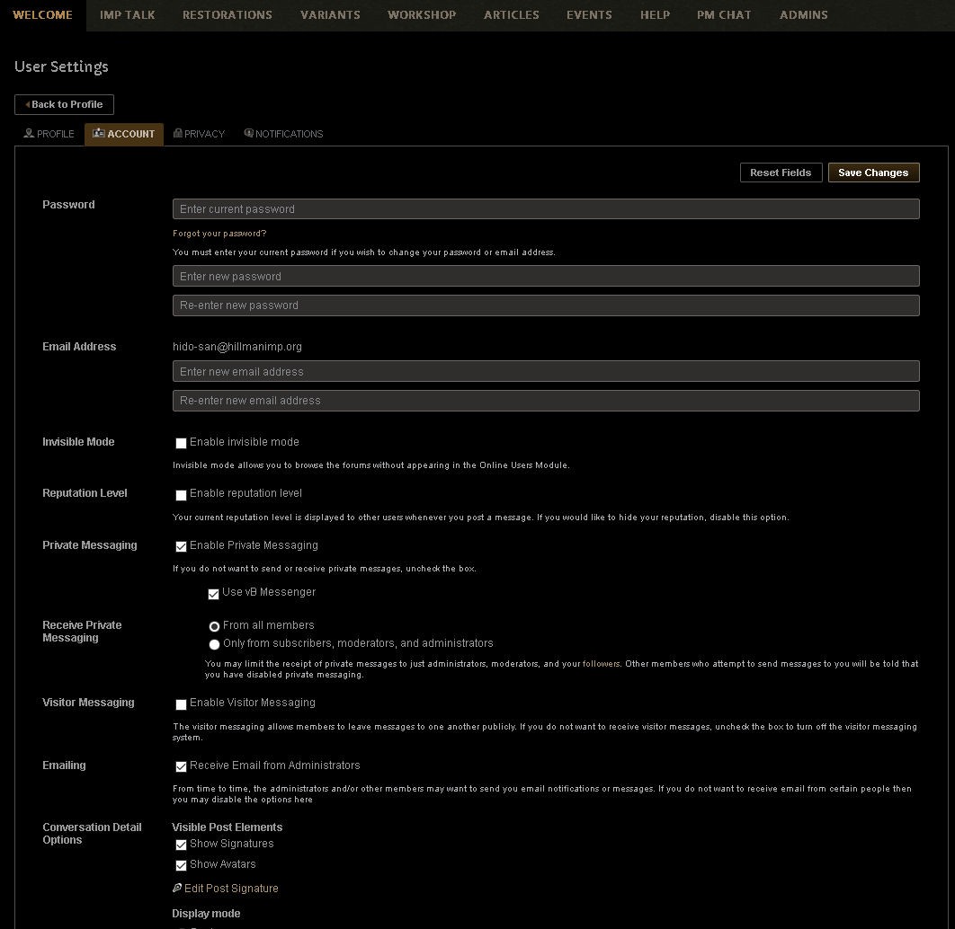The height and width of the screenshot is (929, 955).
Task: Open the Imp Talk menu
Action: click(x=127, y=15)
